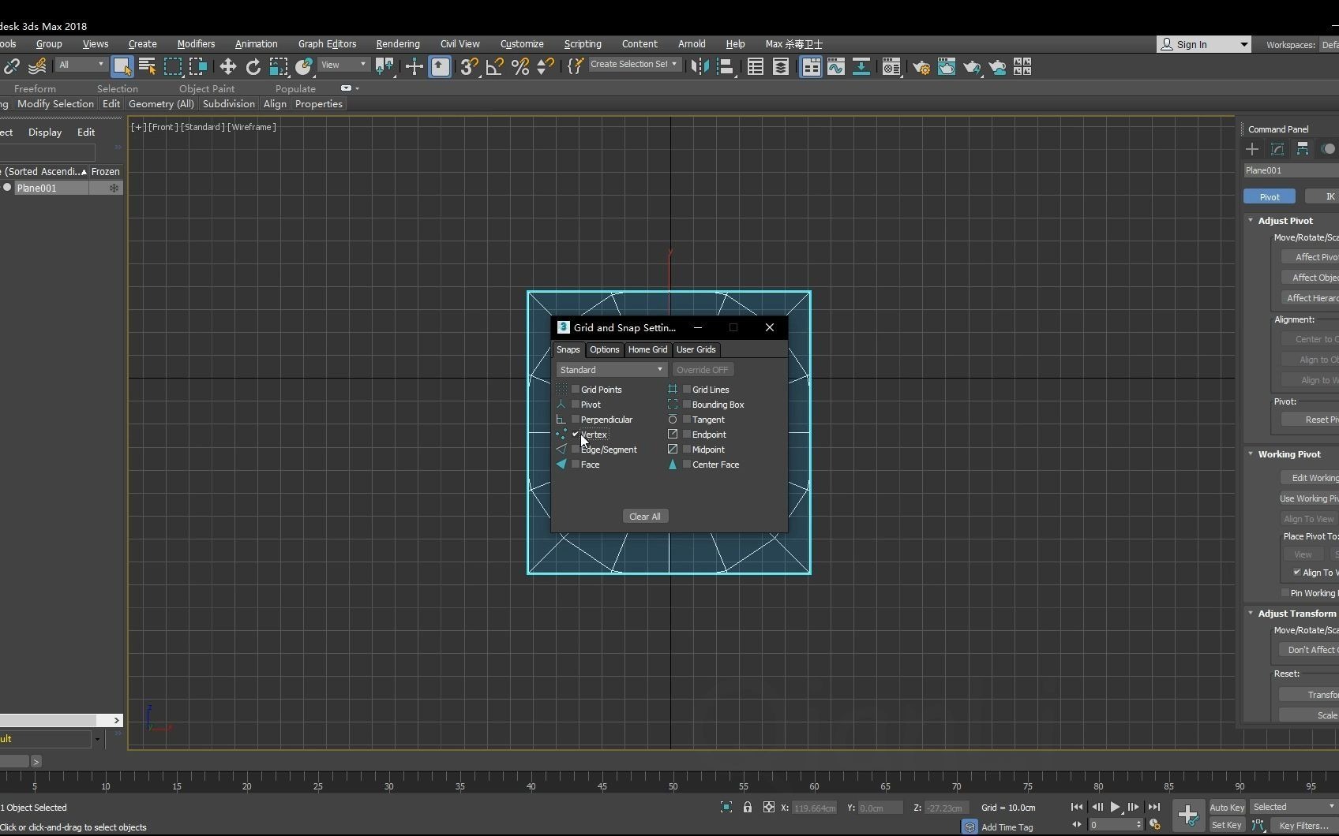Image resolution: width=1339 pixels, height=836 pixels.
Task: Click Render Production teapot icon
Action: tap(972, 67)
